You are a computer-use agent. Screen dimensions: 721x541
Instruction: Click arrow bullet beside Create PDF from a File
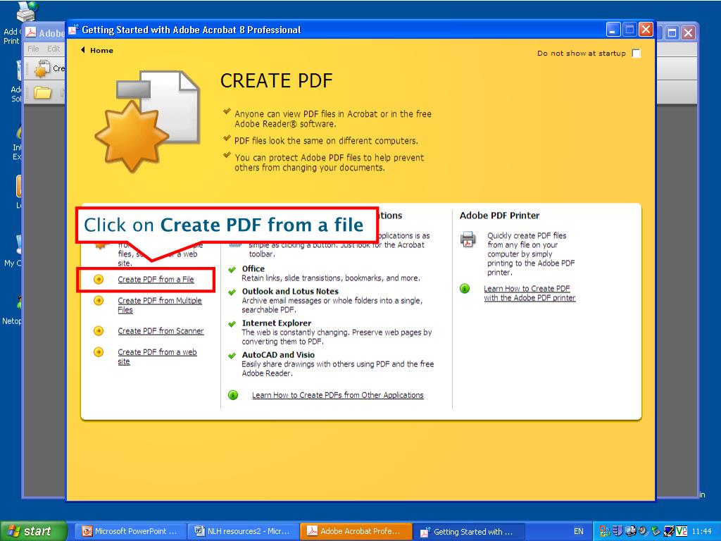[99, 279]
